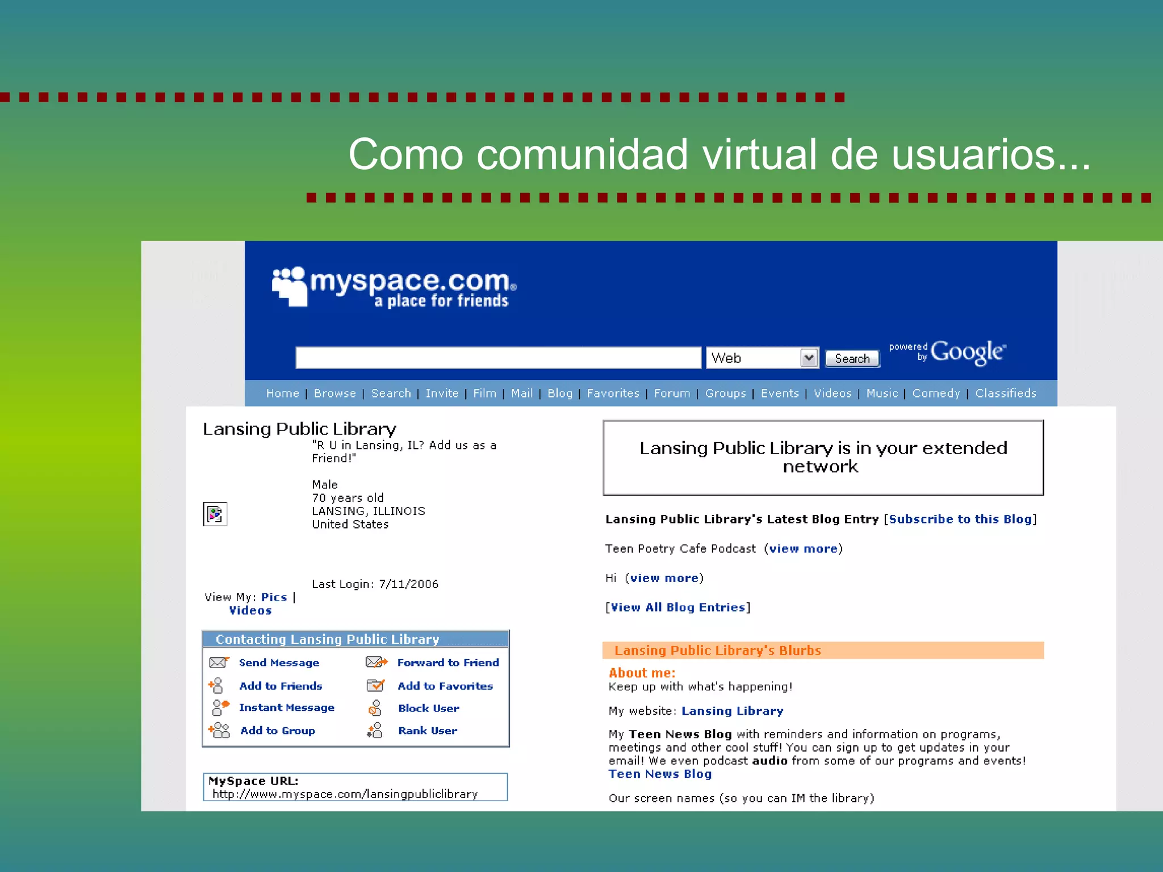The width and height of the screenshot is (1163, 872).
Task: Click the Add to Friends person icon
Action: click(x=216, y=686)
